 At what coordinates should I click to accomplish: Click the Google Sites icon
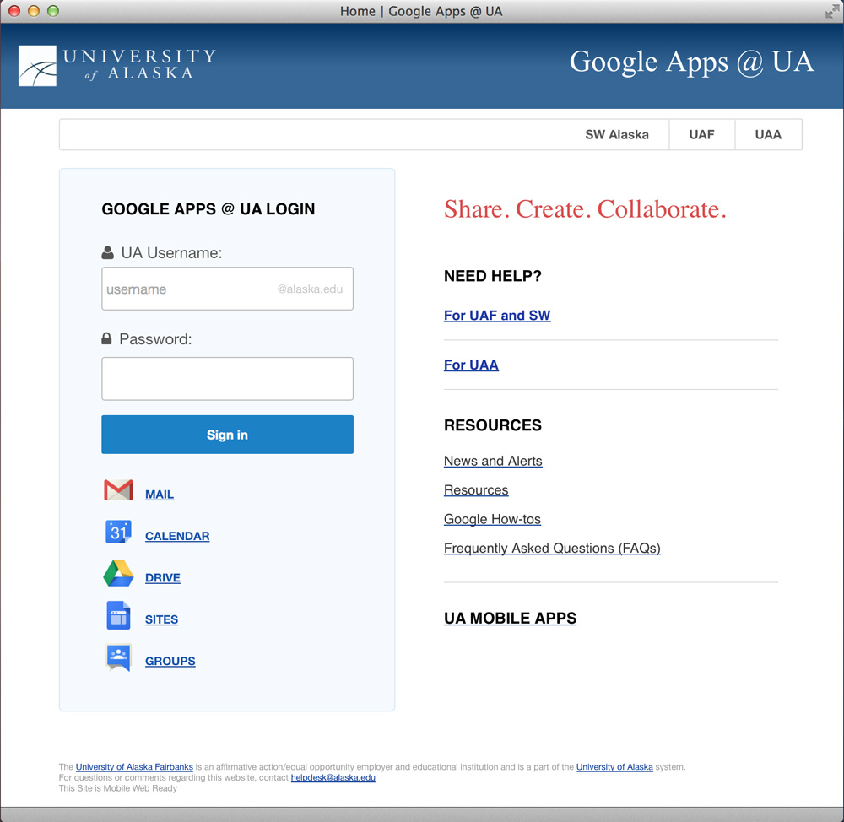point(118,615)
